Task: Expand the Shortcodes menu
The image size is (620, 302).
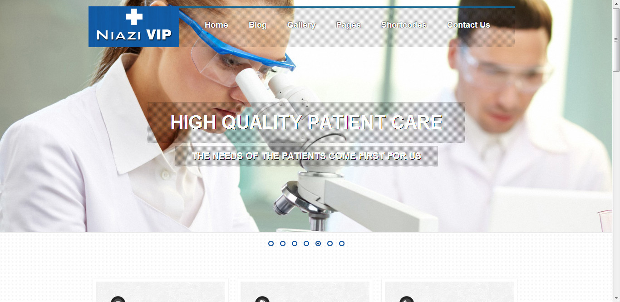Action: 404,25
